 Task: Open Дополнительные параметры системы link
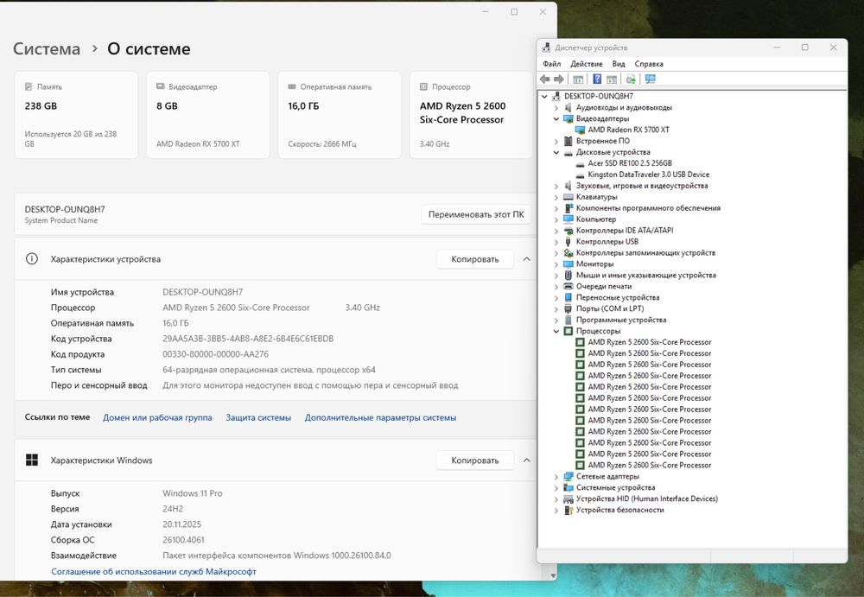click(380, 417)
